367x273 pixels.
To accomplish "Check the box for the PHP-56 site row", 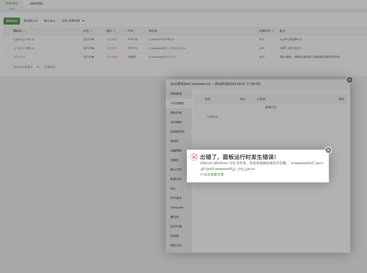I will [7, 39].
